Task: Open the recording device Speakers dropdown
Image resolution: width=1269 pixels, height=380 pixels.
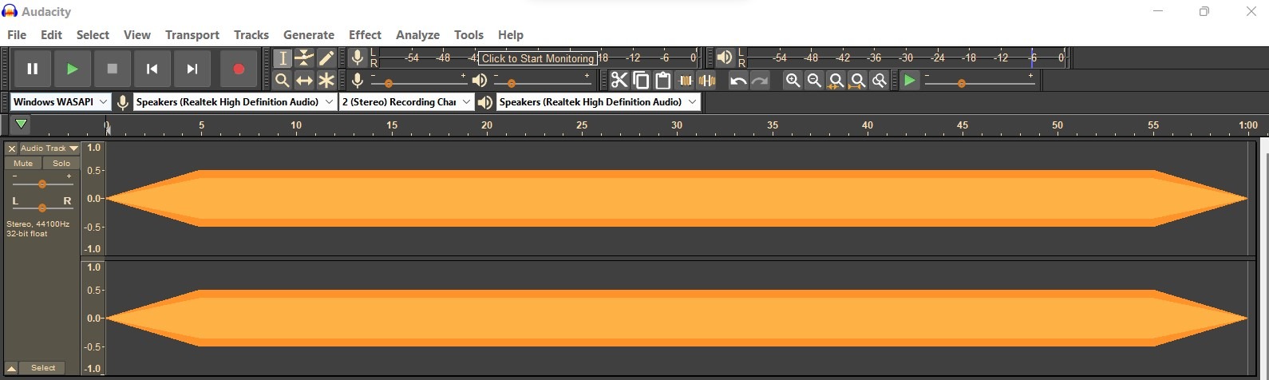Action: [235, 102]
